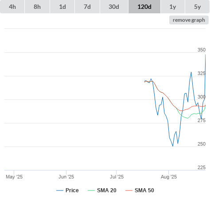Click the Jun '25 axis label
210x202 pixels.
(x=66, y=177)
